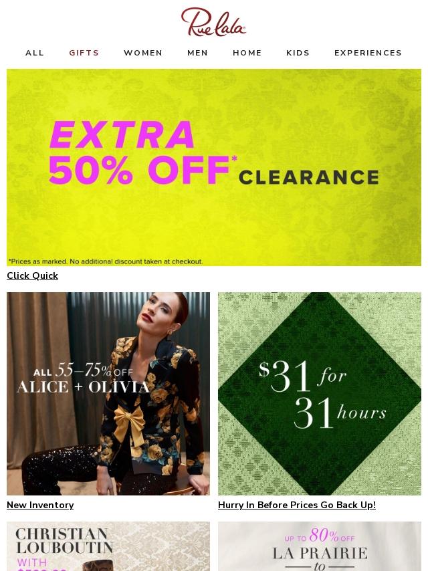
Task: Follow the Click Quick link
Action: point(32,275)
